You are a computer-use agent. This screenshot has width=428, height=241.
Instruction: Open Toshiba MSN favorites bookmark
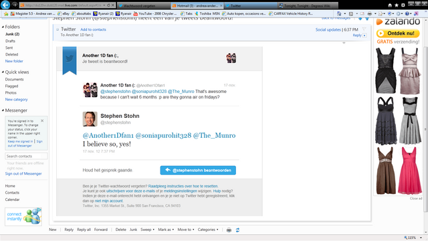tap(207, 13)
